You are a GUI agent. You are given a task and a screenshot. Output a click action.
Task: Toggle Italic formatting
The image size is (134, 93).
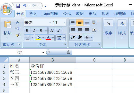coord(34,30)
